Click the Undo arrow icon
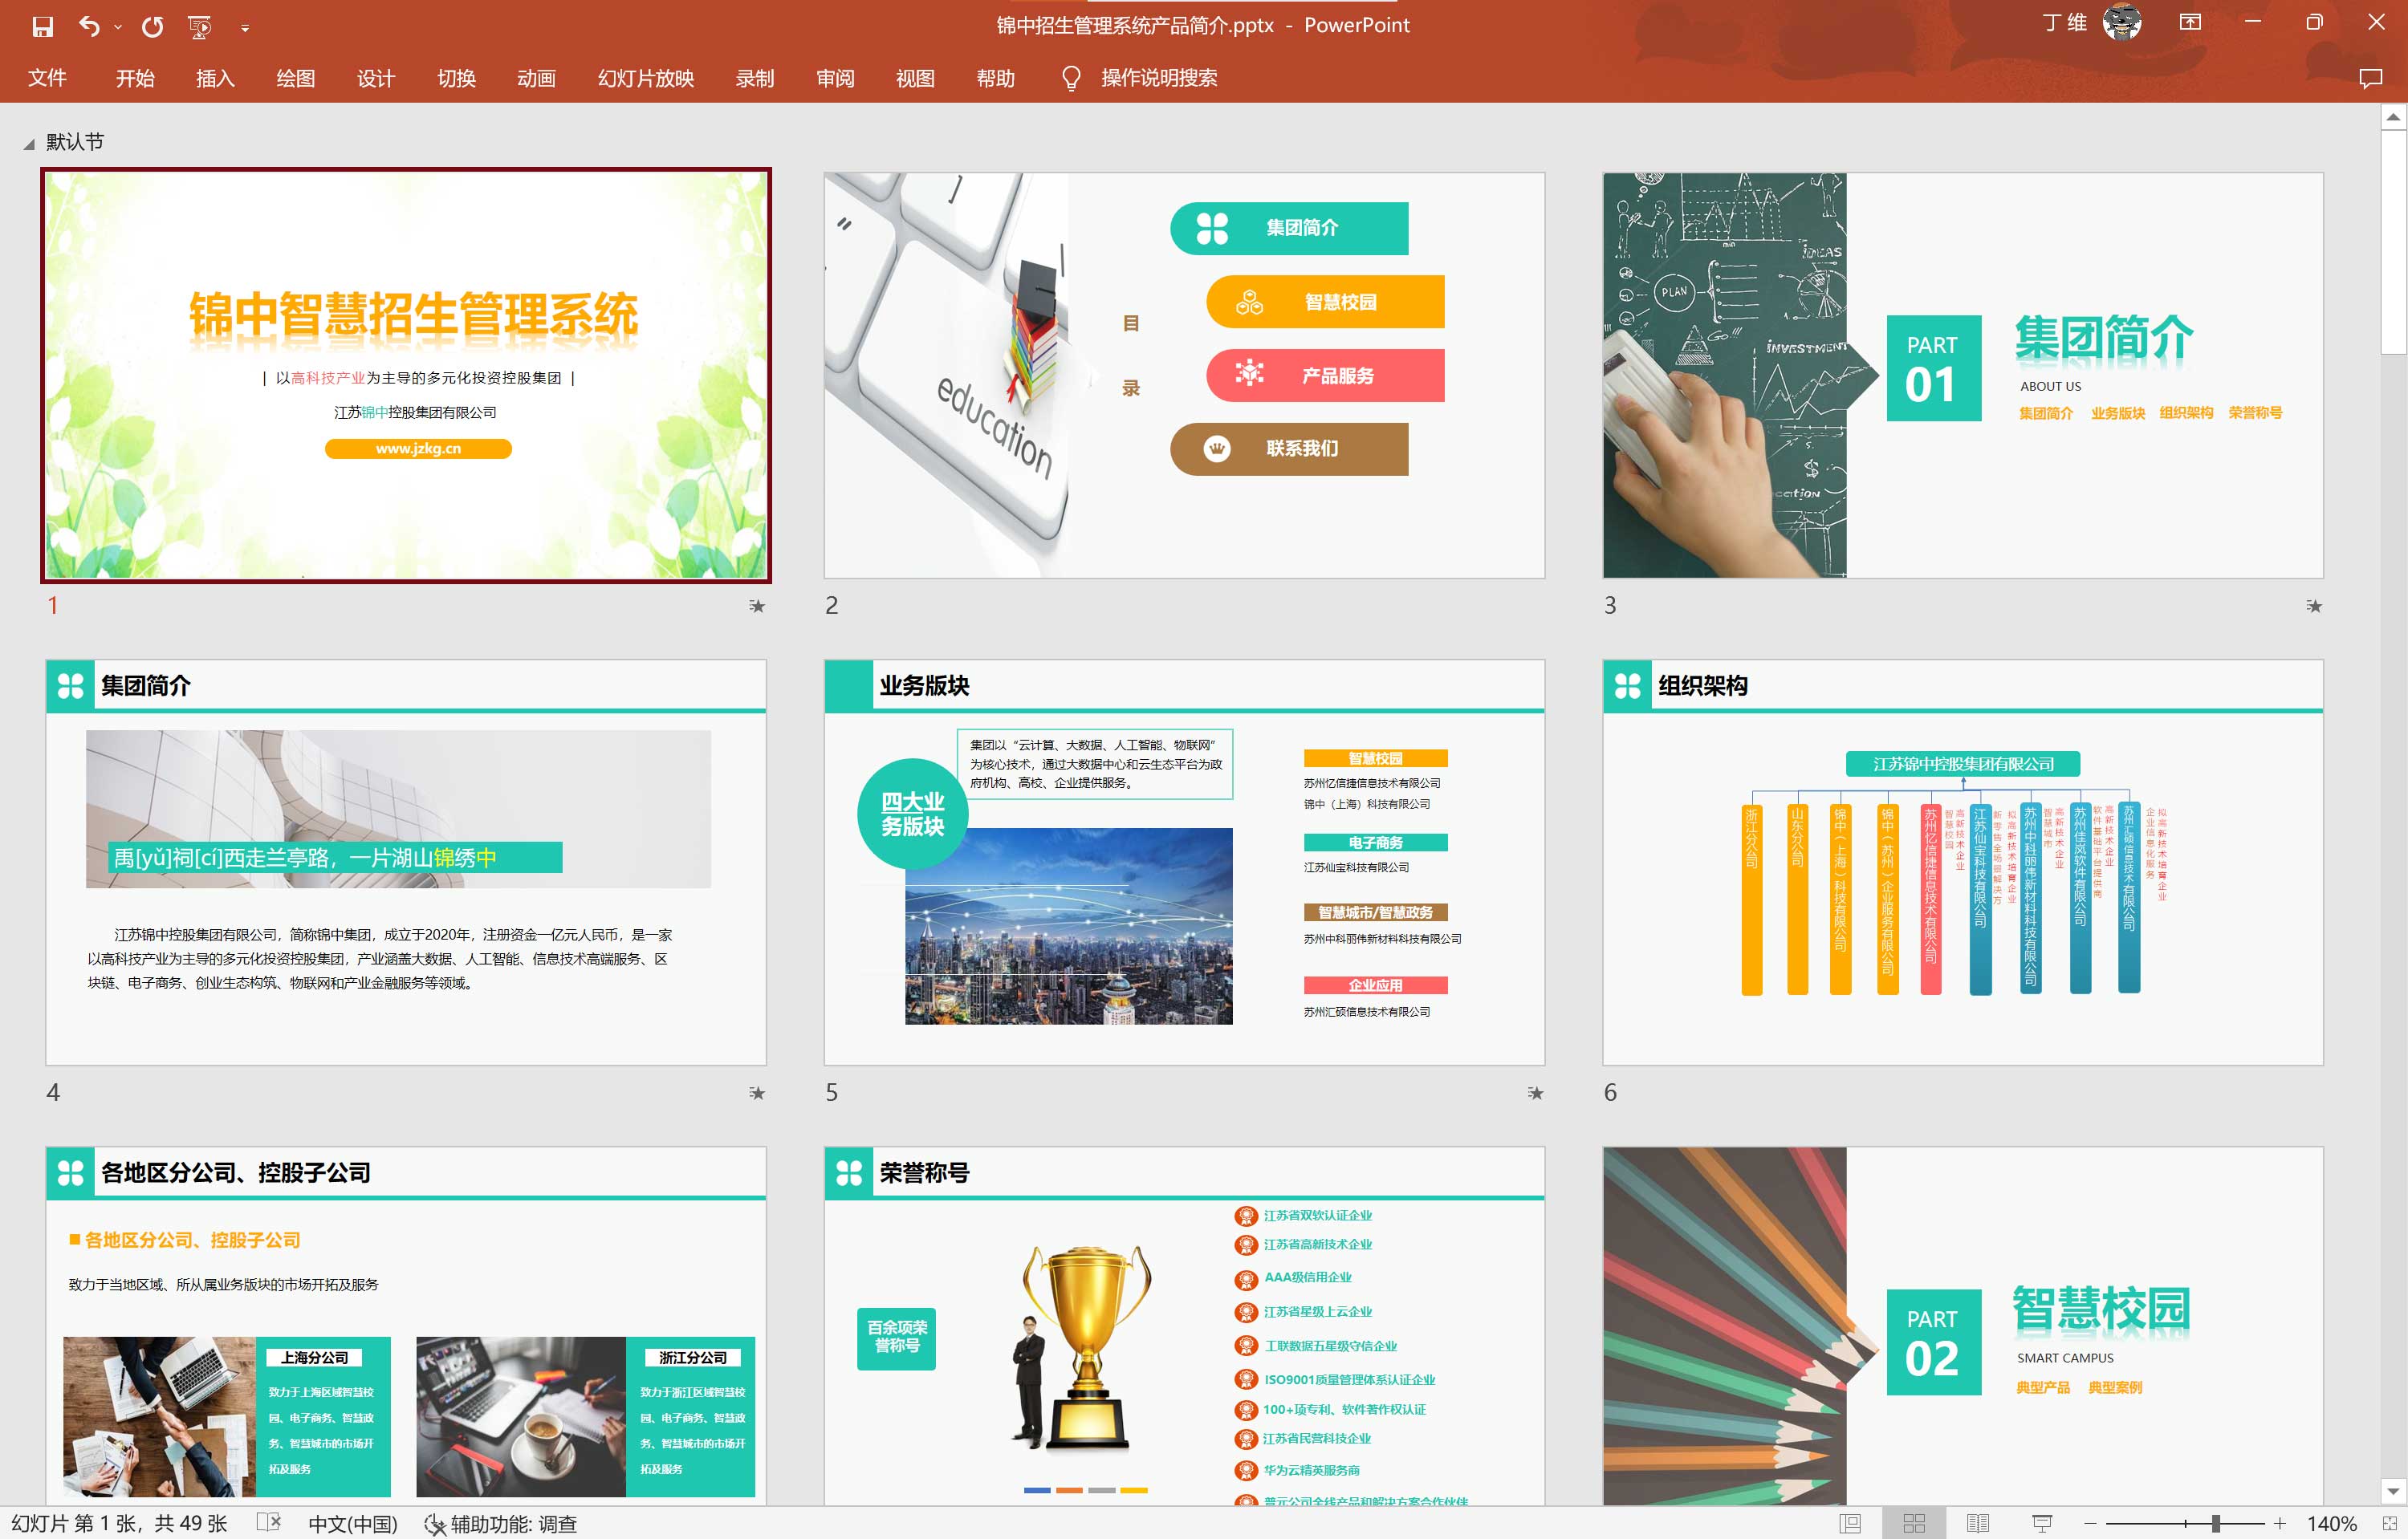The height and width of the screenshot is (1539, 2408). [x=90, y=27]
